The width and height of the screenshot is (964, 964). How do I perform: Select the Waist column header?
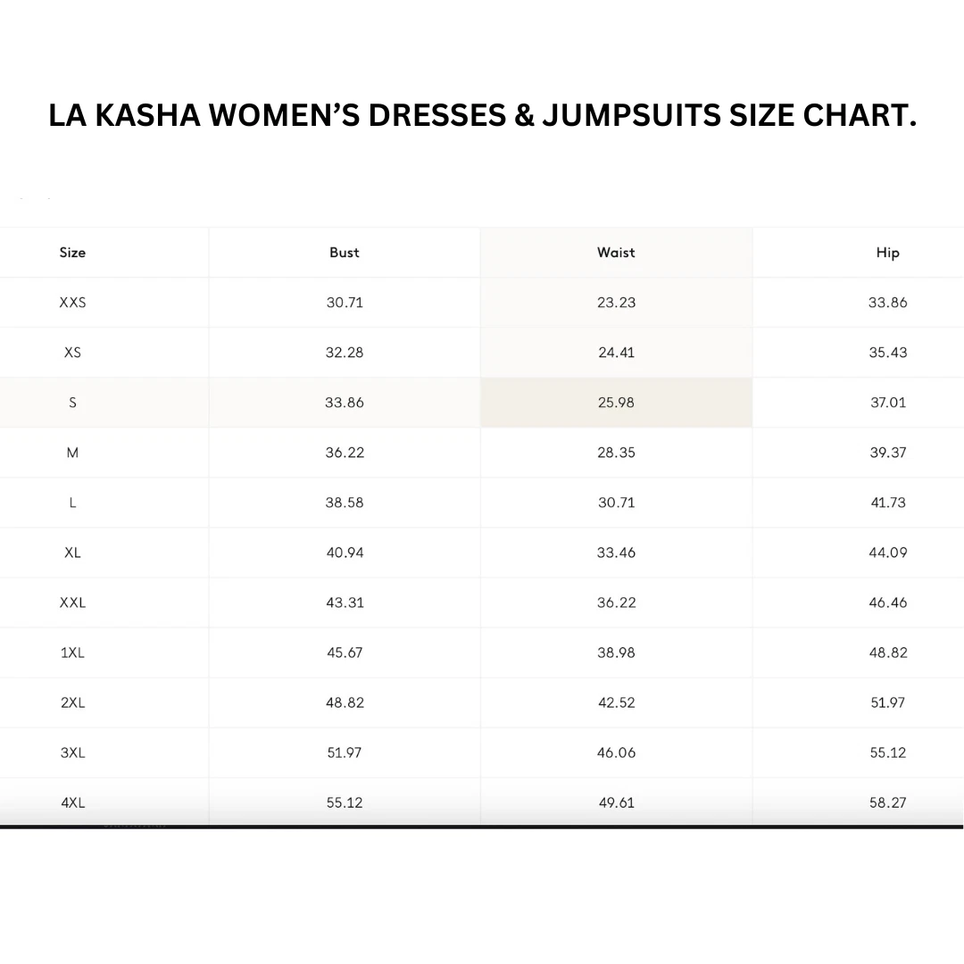(616, 253)
